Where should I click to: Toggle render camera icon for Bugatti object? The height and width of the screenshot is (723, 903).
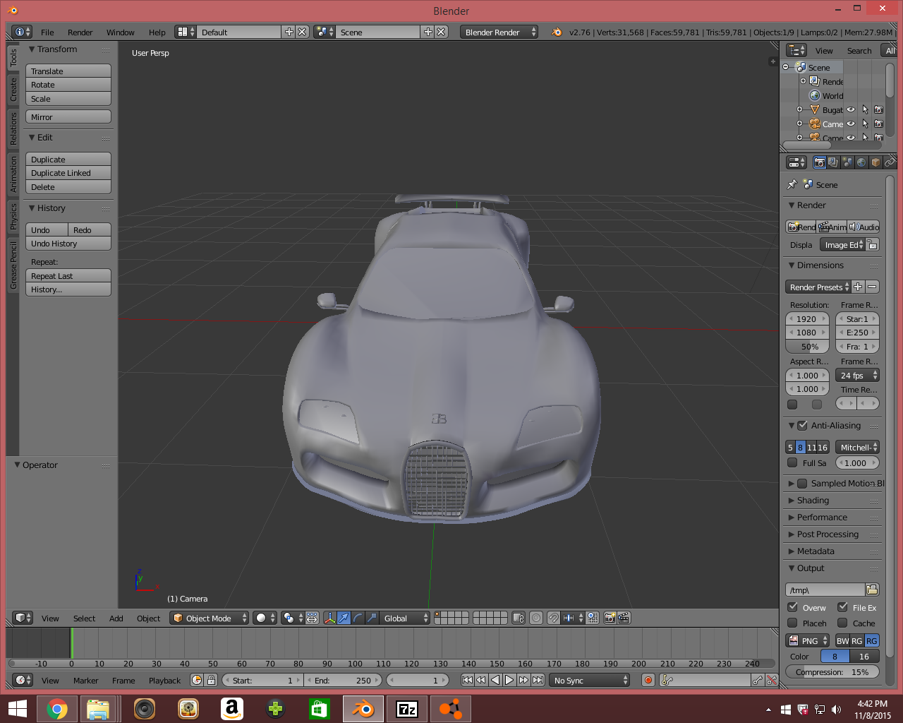coord(878,109)
